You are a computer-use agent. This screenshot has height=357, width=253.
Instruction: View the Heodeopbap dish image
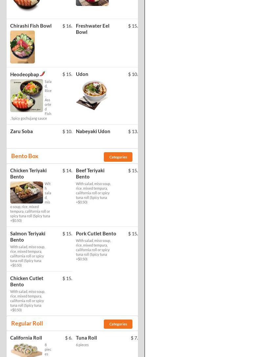coord(27,96)
